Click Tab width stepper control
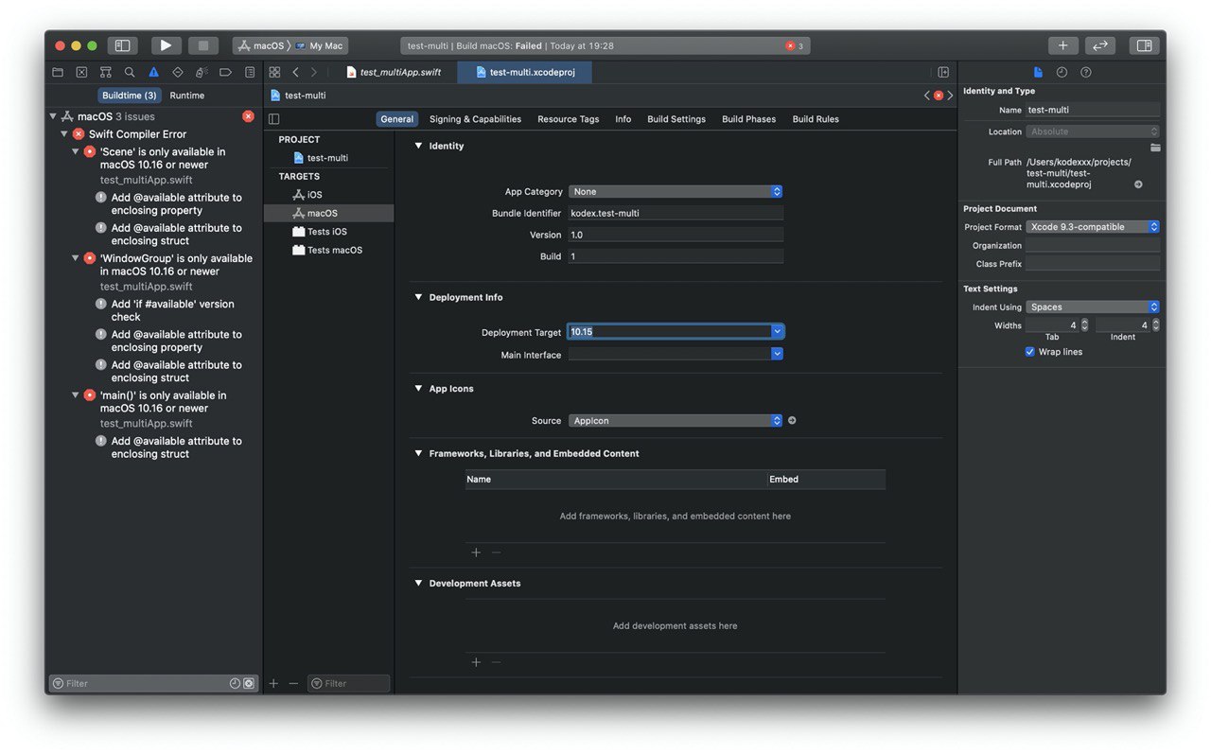The height and width of the screenshot is (754, 1211). [1084, 325]
